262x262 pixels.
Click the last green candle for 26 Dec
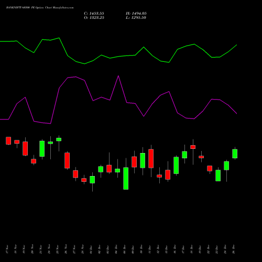[235, 154]
